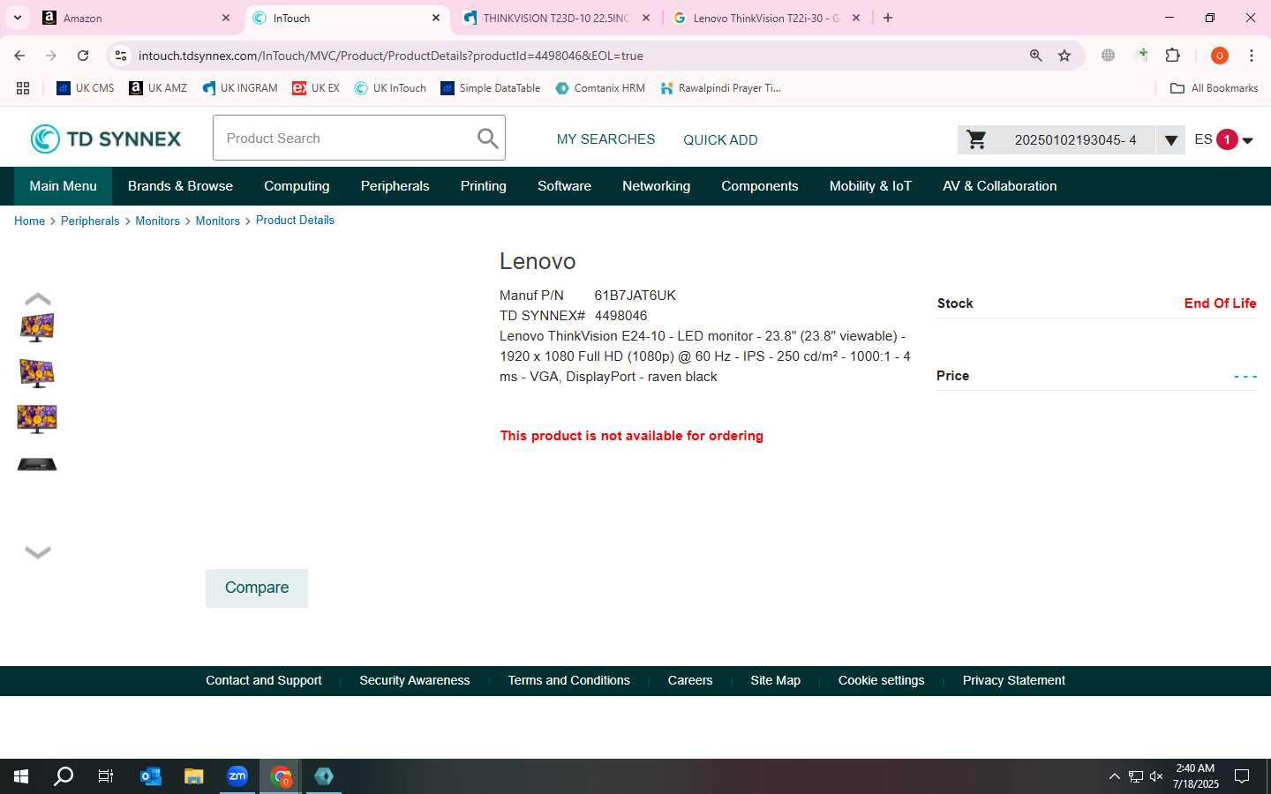Open Outlook from the taskbar
Image resolution: width=1271 pixels, height=794 pixels.
(150, 776)
